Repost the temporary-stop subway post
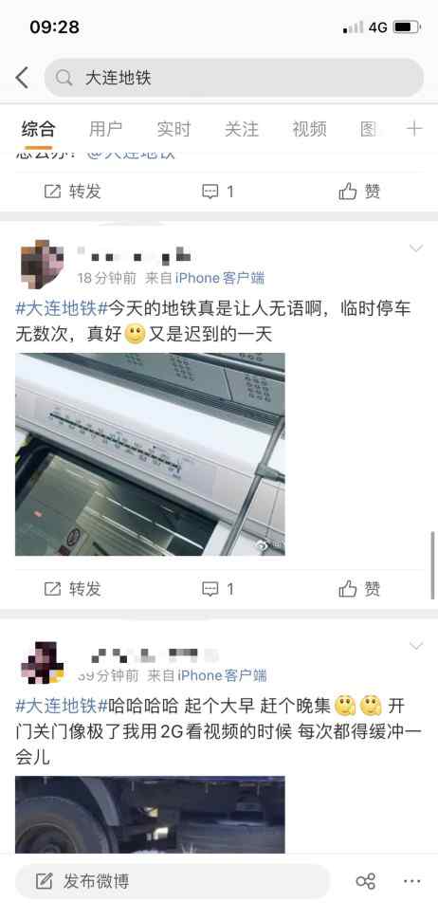This screenshot has height=920, width=438. 73,589
